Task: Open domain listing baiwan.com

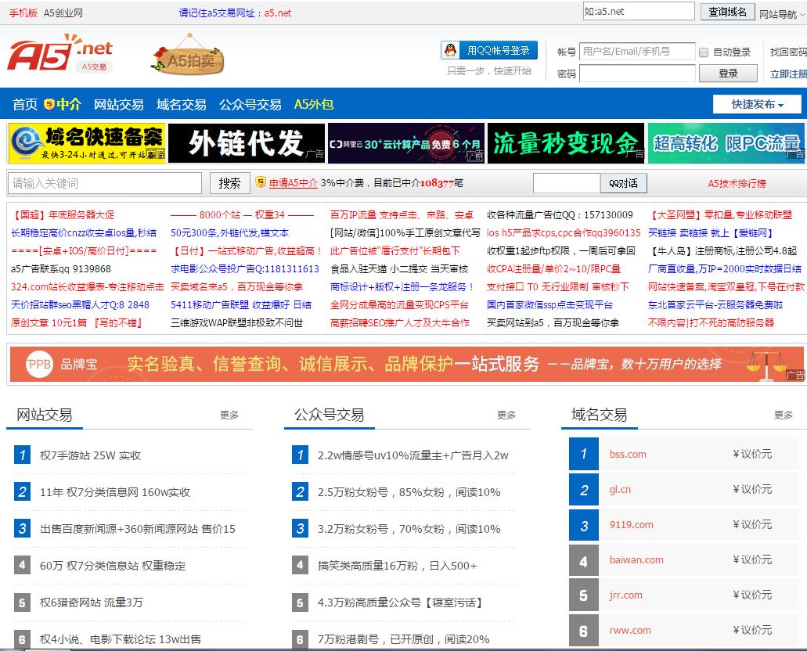Action: point(636,560)
